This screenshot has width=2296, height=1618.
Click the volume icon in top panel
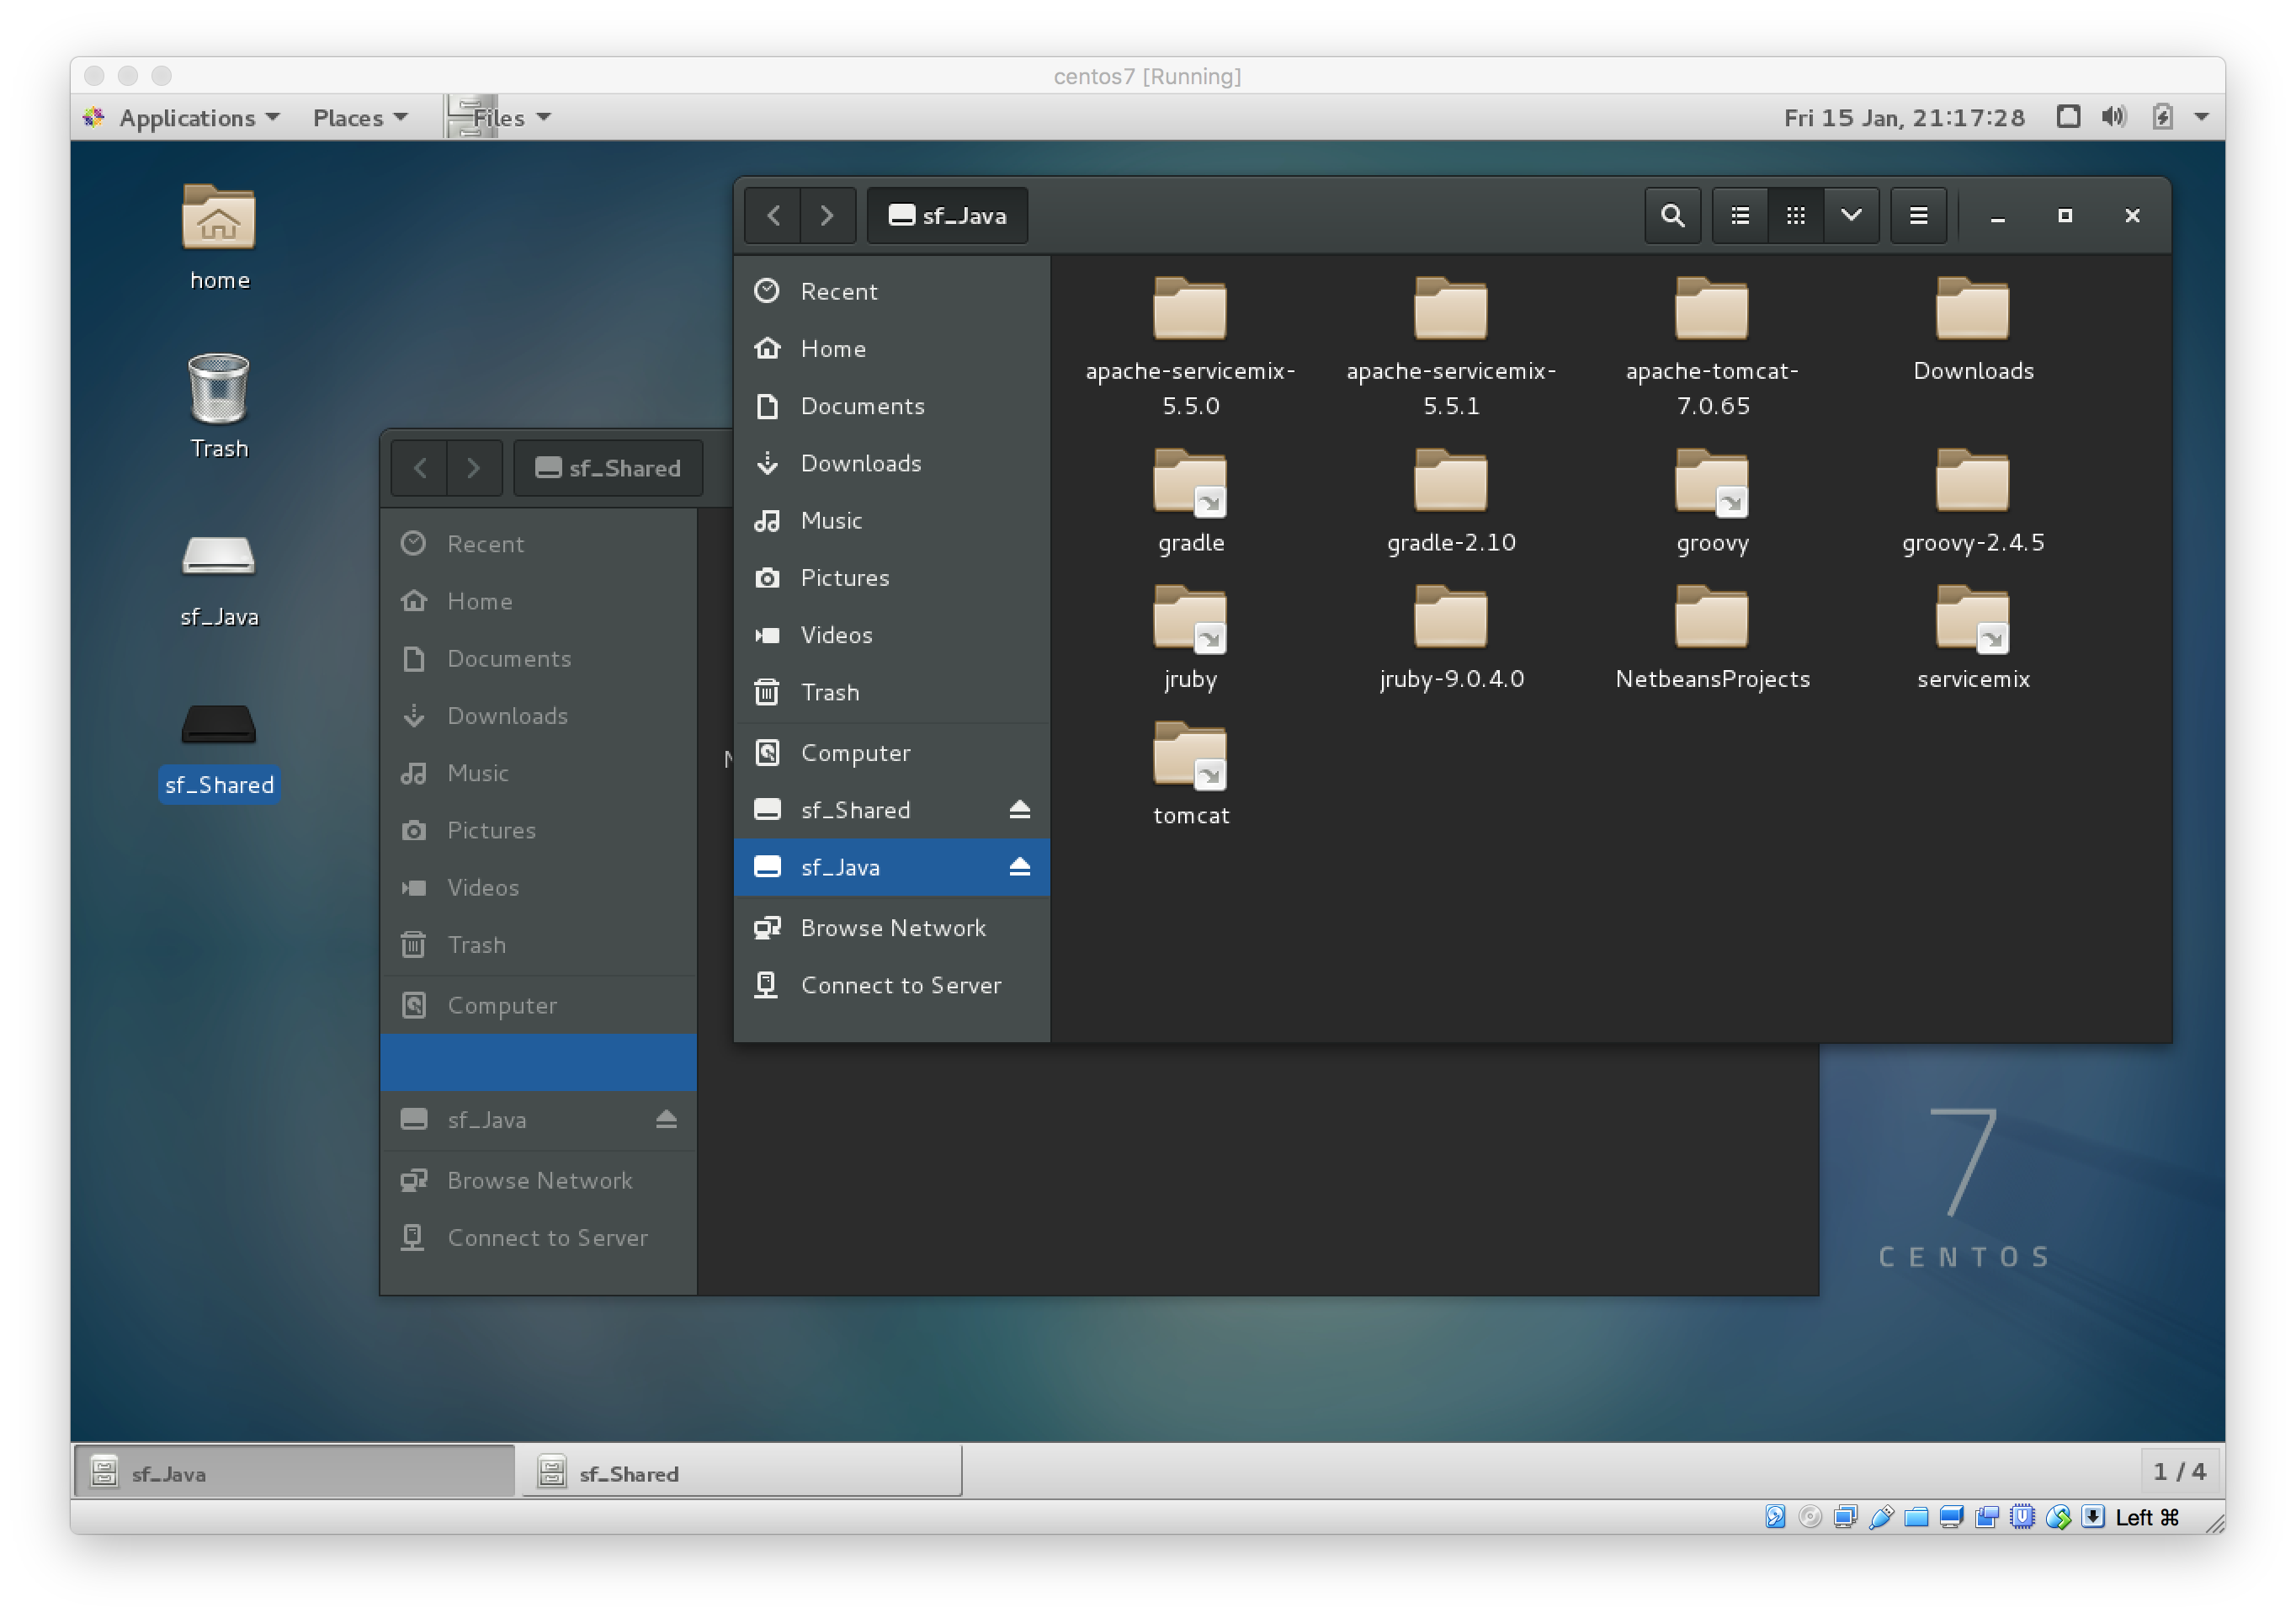point(2113,117)
